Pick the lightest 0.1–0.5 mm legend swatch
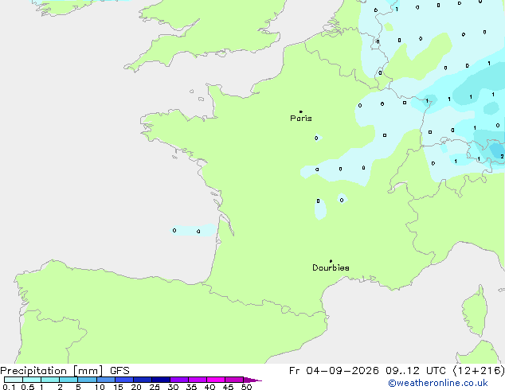 click(14, 380)
